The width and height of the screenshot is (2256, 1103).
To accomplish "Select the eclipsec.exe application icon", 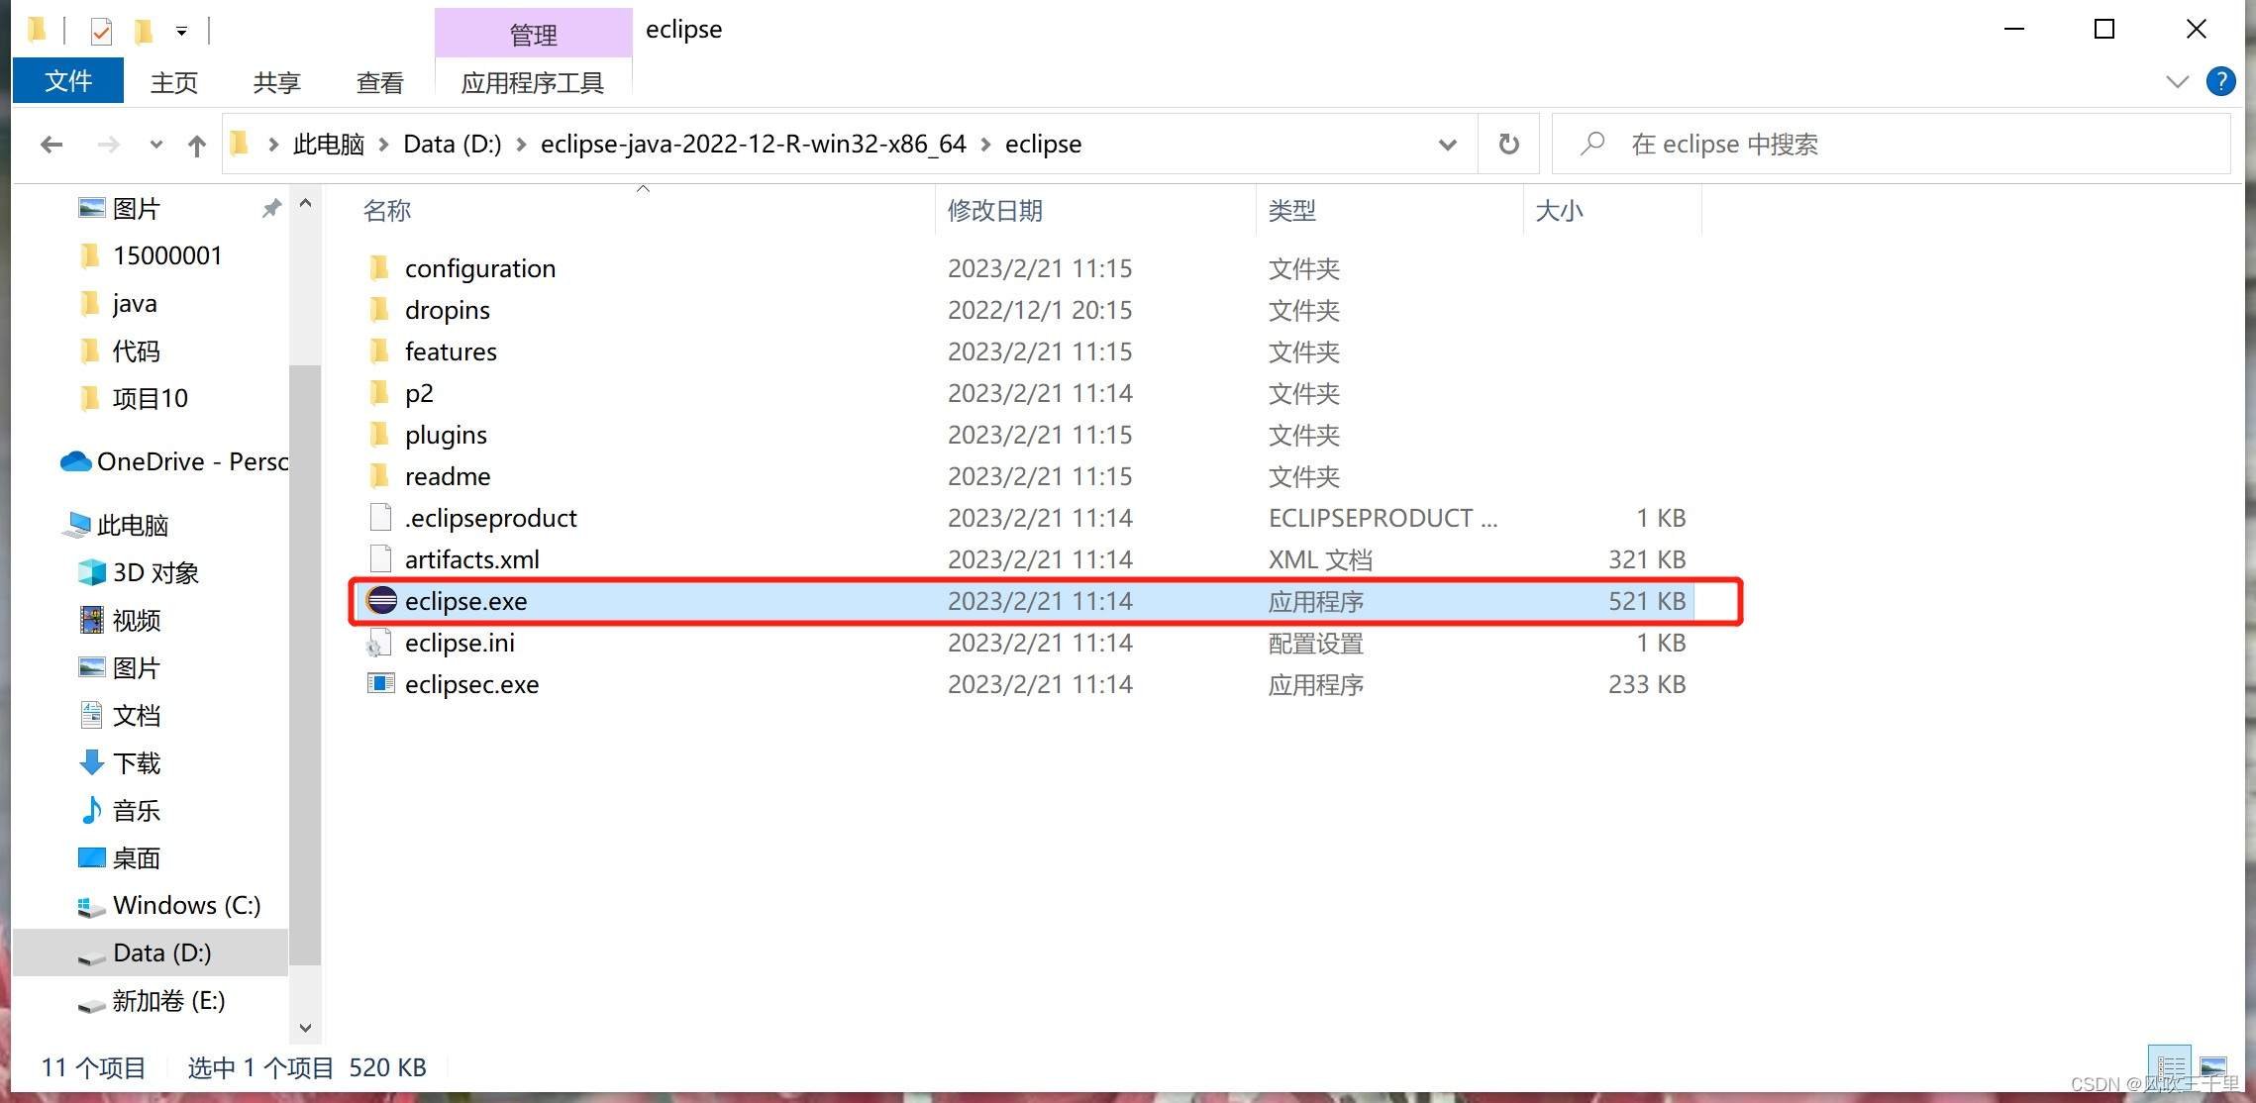I will pyautogui.click(x=381, y=683).
